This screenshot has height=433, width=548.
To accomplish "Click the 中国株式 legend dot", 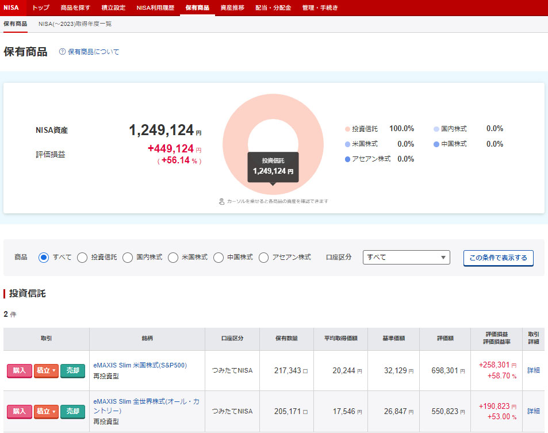I will 436,144.
